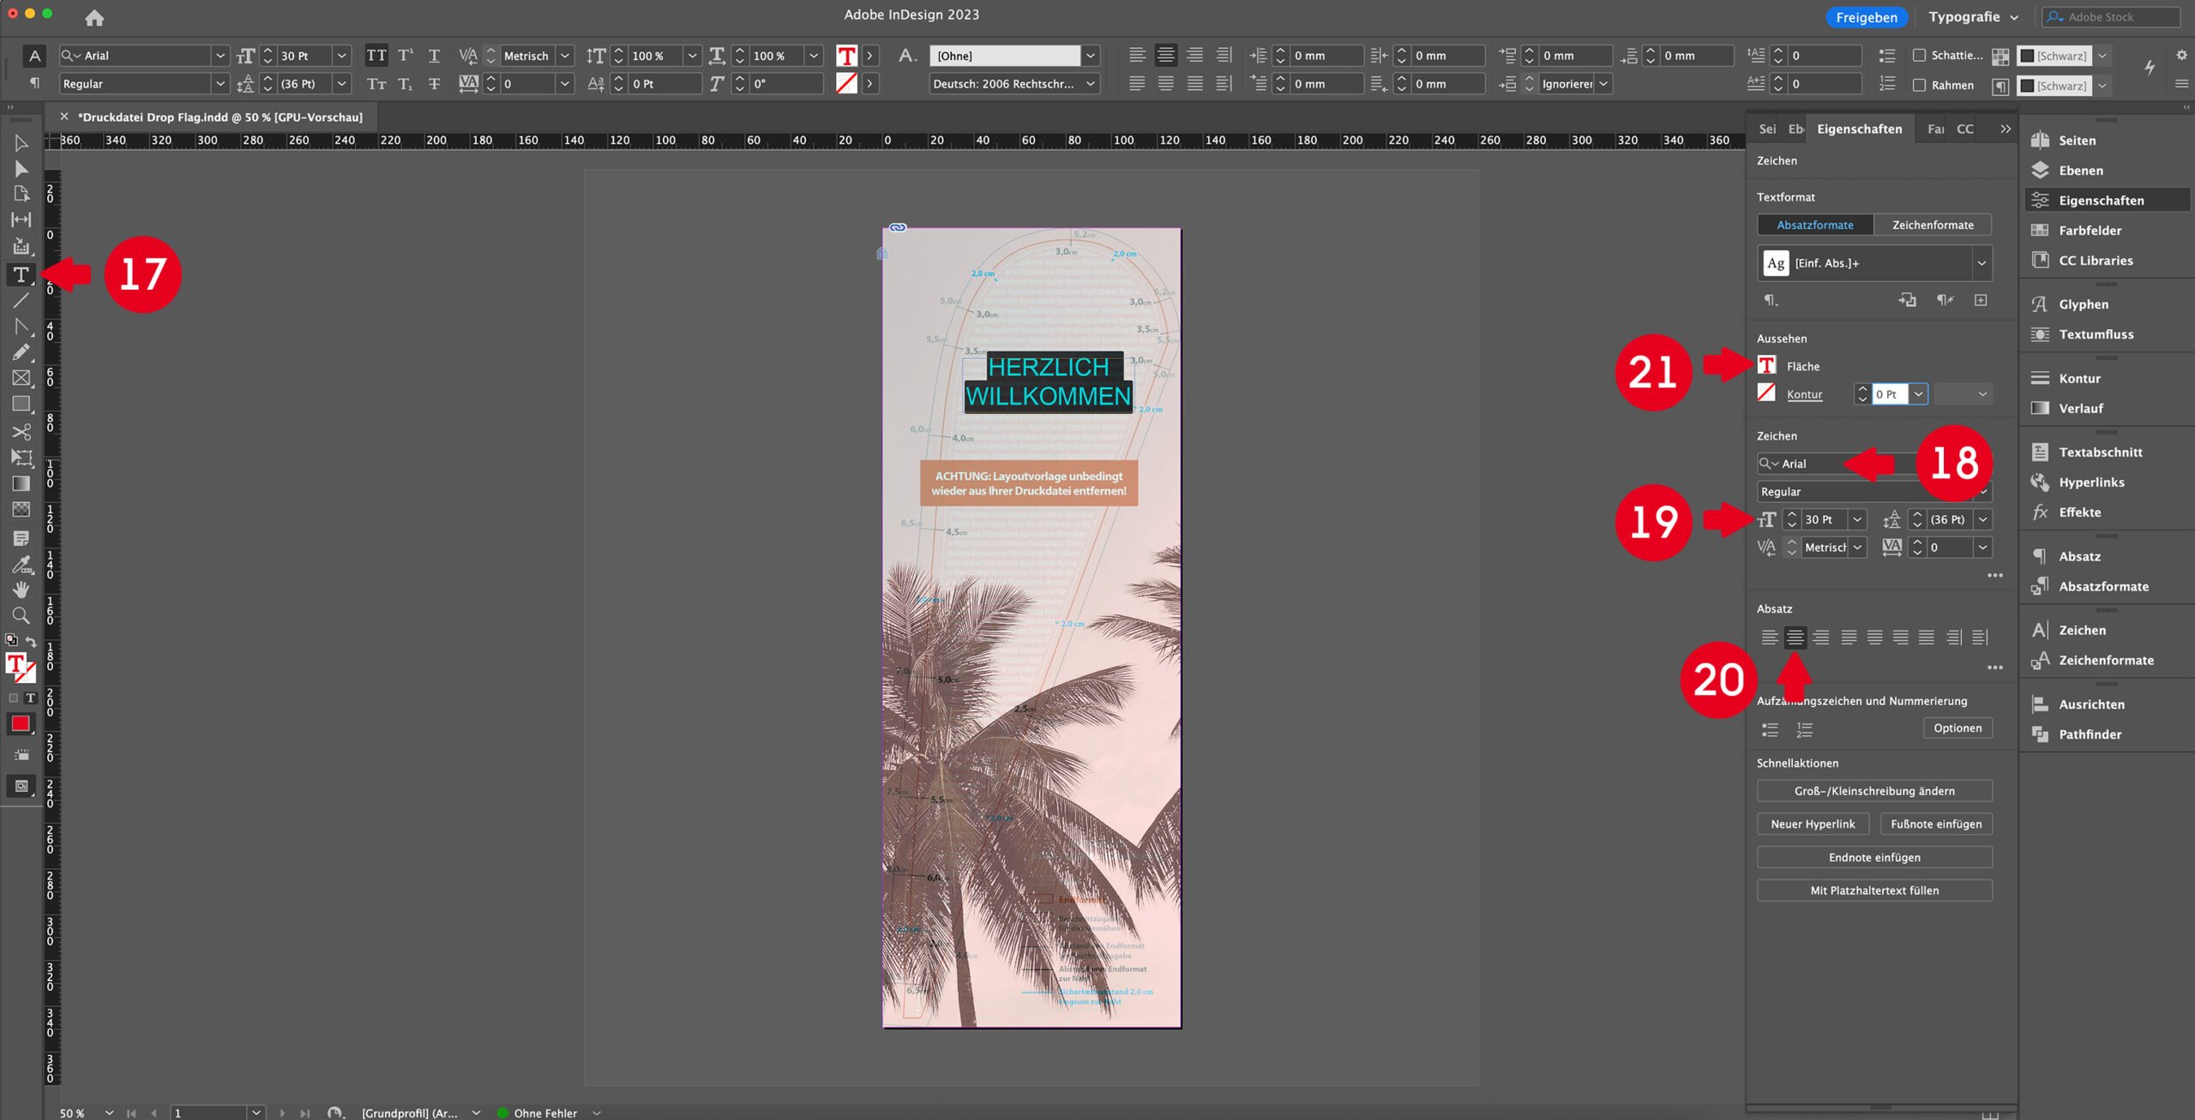The height and width of the screenshot is (1120, 2195).
Task: Enable the Rahmen checkbox
Action: pos(1919,85)
